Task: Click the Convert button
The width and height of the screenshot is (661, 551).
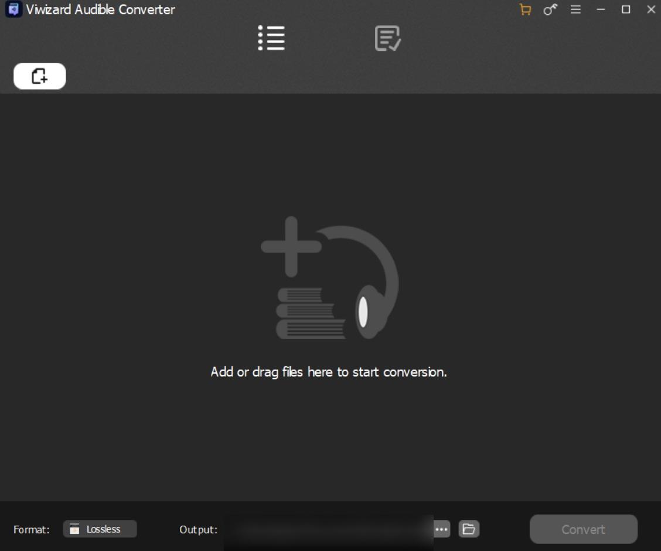Action: [x=584, y=529]
